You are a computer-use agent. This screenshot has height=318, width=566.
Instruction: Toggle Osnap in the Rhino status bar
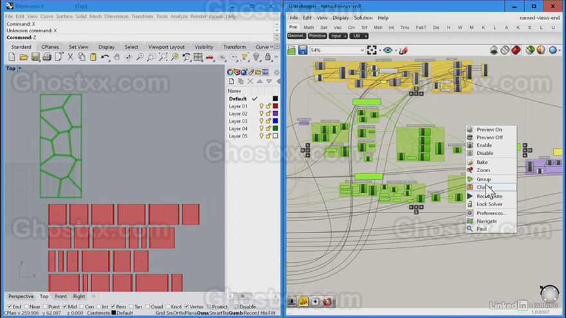[x=203, y=313]
